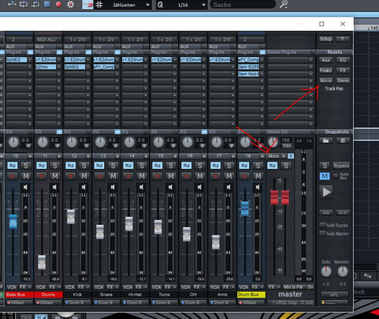The height and width of the screenshot is (319, 379).
Task: Toggle speaker icon on Drum Bus channel
Action: point(257,187)
